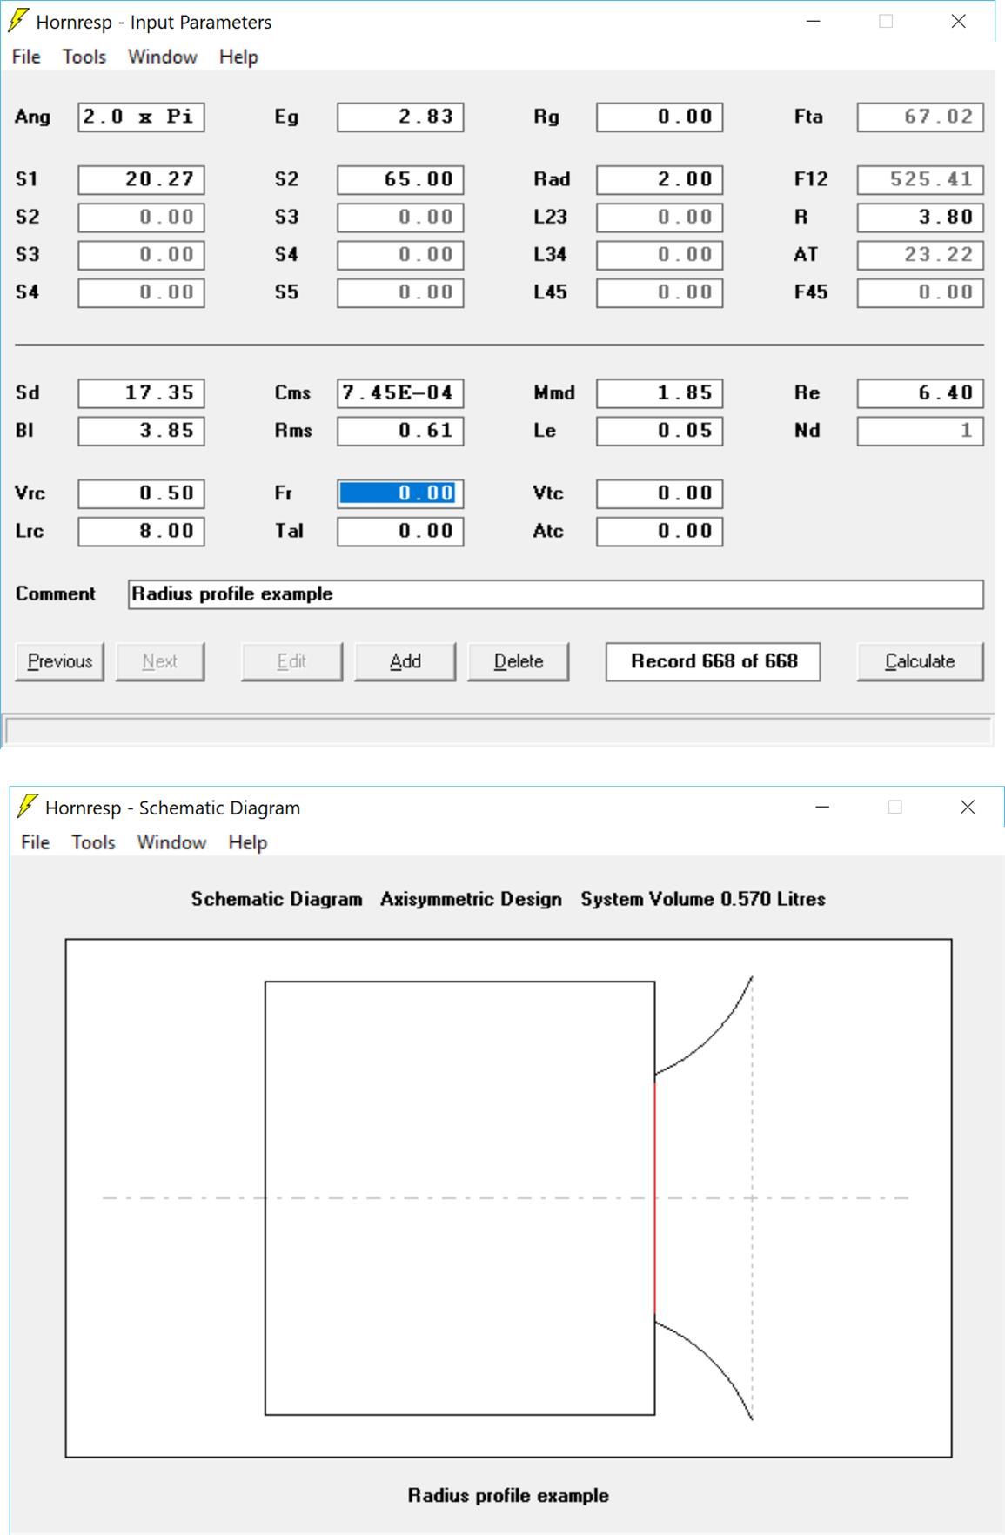Select the Eg field showing 2.83
The image size is (1005, 1535).
tap(400, 117)
